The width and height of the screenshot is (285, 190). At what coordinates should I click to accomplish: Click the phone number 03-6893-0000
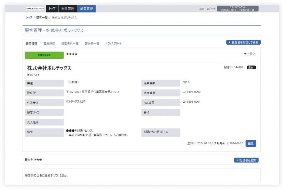(192, 92)
